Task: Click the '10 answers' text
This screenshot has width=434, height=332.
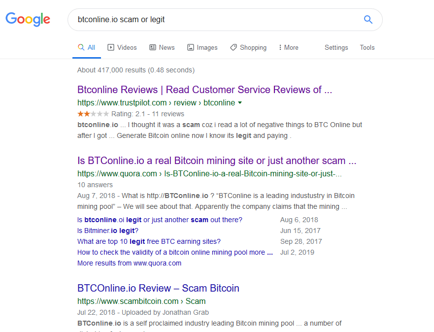Action: 95,185
